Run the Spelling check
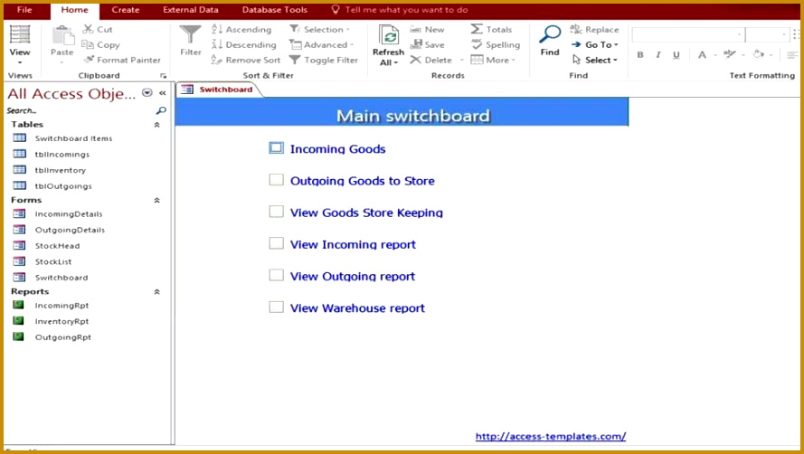The width and height of the screenshot is (804, 454). (496, 44)
